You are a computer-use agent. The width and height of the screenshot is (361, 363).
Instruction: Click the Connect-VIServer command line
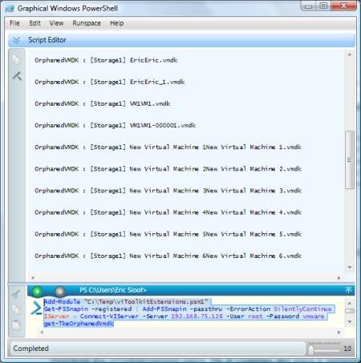tap(184, 317)
